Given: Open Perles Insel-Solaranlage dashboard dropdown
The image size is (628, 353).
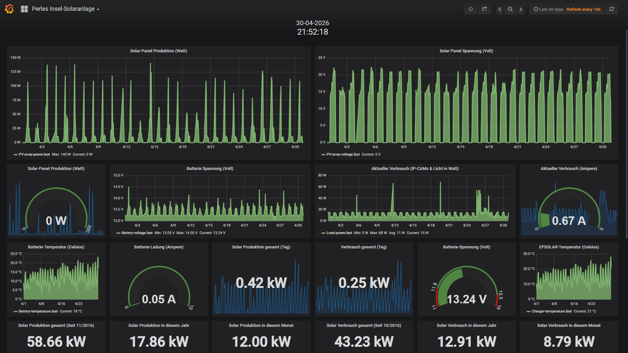Looking at the screenshot, I should tap(65, 9).
